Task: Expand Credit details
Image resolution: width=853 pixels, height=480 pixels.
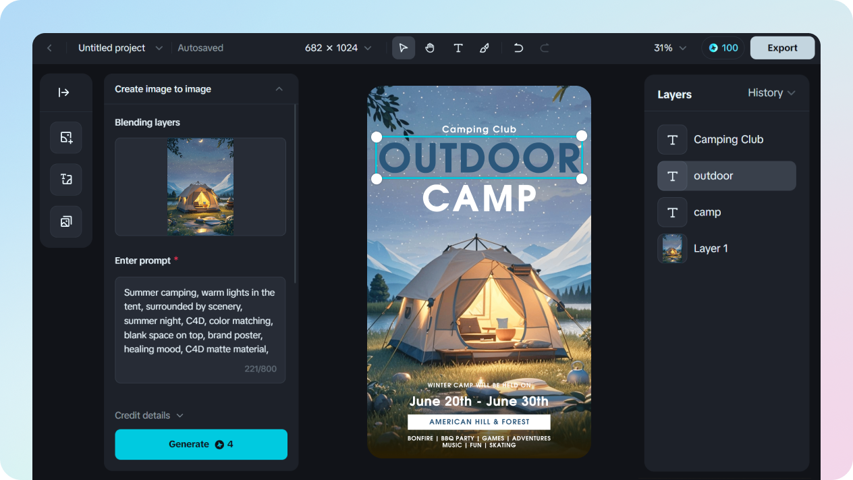Action: click(x=149, y=415)
